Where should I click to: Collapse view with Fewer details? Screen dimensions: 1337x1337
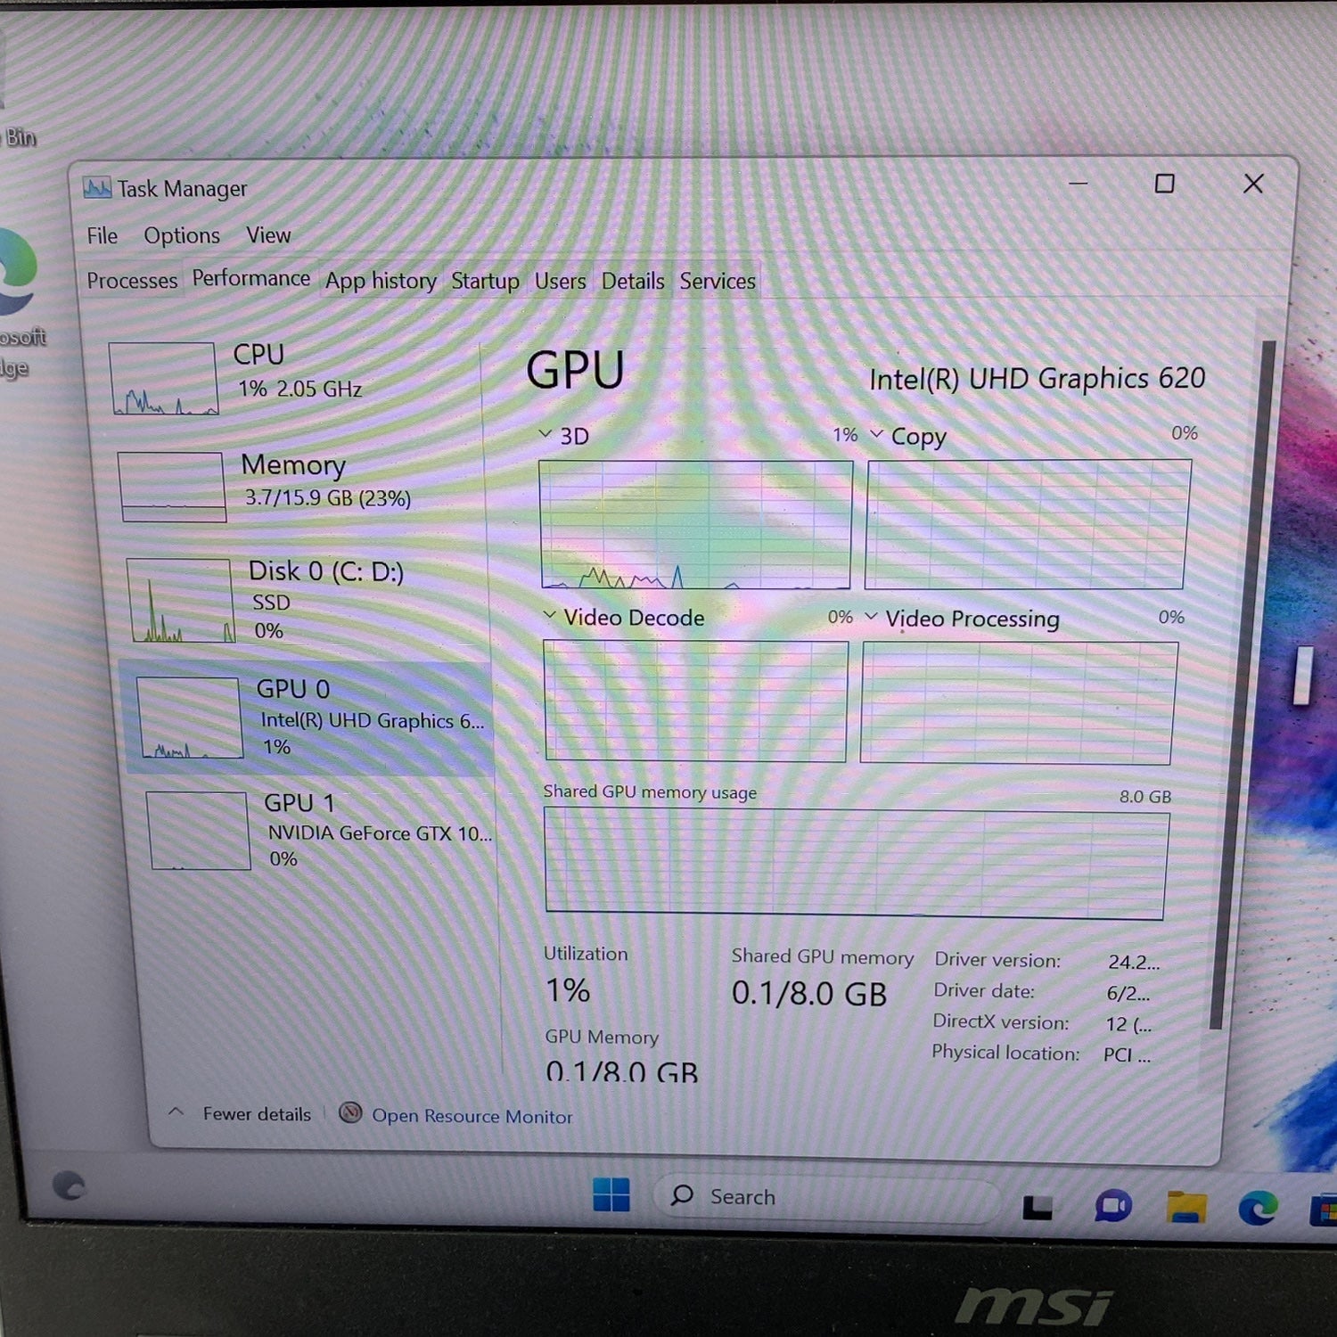coord(241,1113)
